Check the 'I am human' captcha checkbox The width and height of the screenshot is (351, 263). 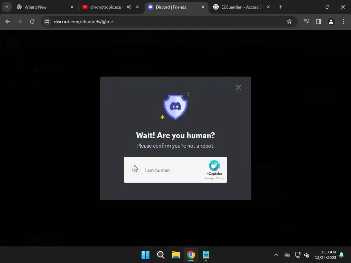point(135,170)
